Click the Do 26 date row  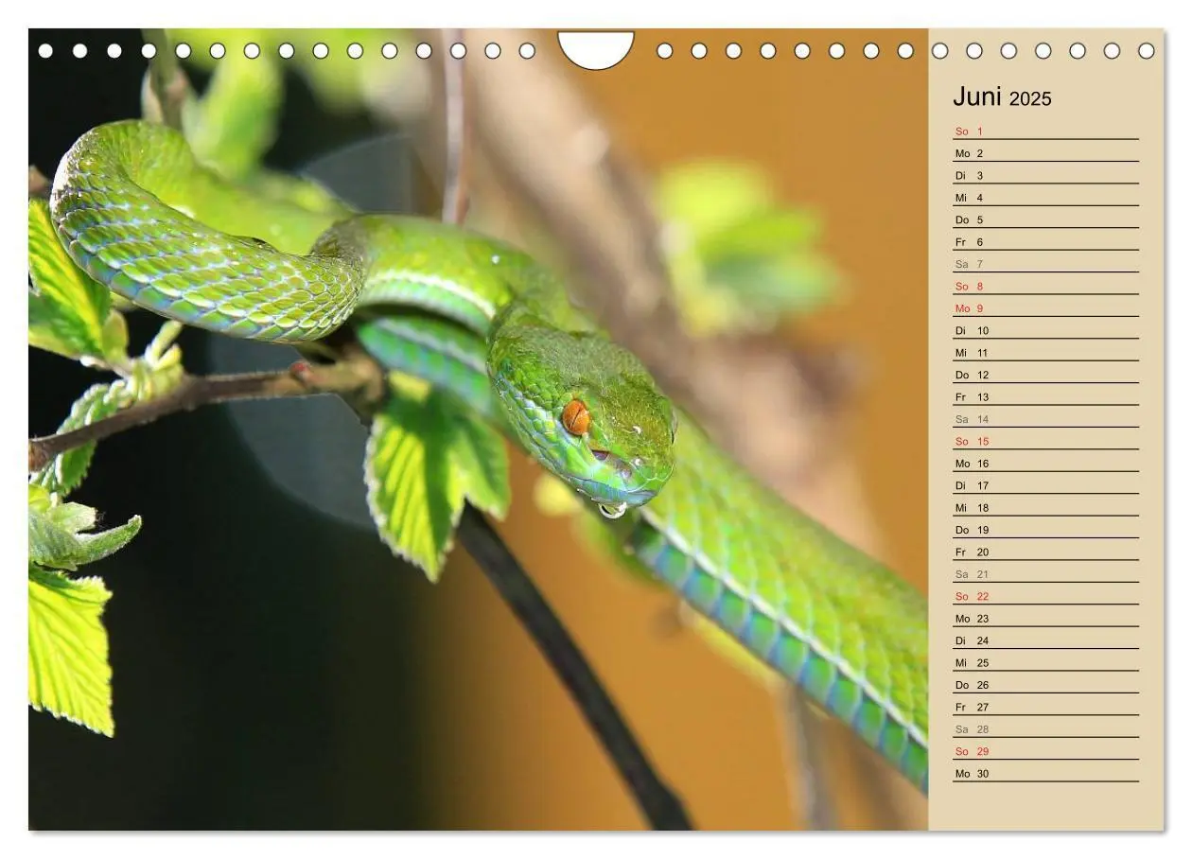click(x=1045, y=685)
